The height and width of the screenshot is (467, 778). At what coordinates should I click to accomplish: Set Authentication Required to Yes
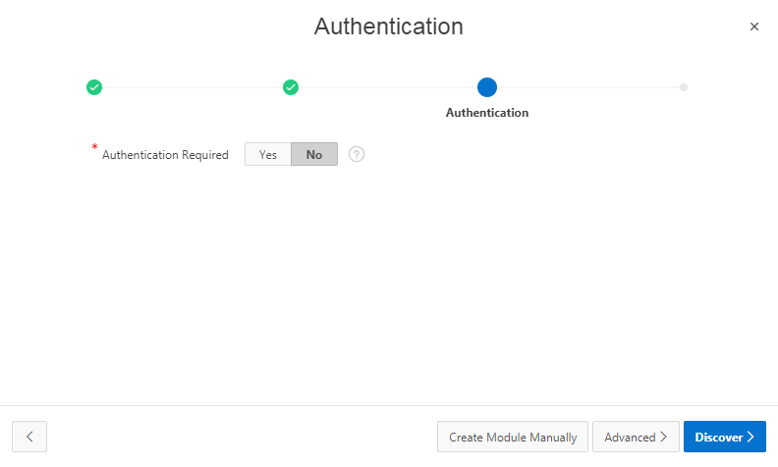pos(268,154)
